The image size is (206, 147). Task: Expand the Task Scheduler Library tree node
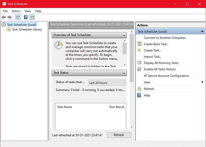pyautogui.click(x=3, y=29)
